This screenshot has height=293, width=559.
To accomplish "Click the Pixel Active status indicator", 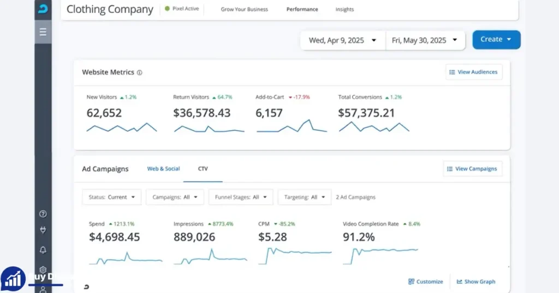I will coord(182,9).
